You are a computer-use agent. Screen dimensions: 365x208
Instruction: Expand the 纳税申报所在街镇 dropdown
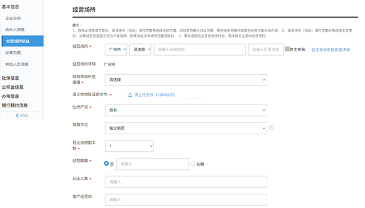coord(186,80)
